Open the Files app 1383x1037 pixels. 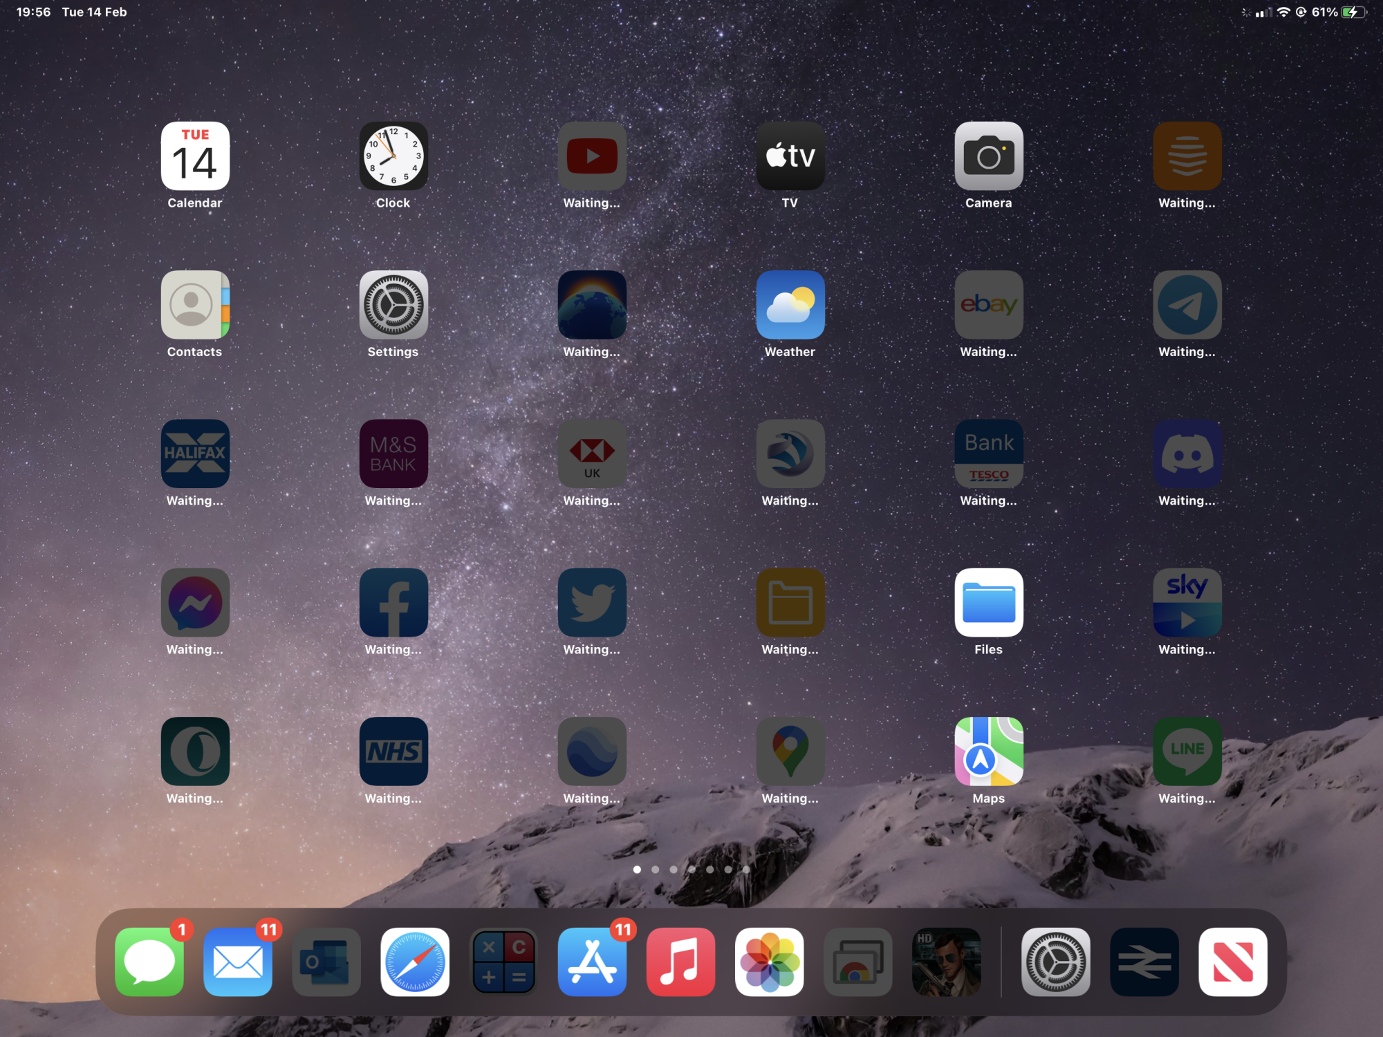pos(989,602)
